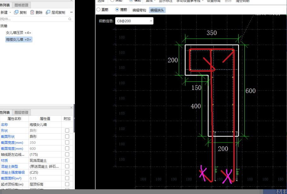The height and width of the screenshot is (194, 287).
Task: Click the 混凝土强度等级 value (C25)
Action: pyautogui.click(x=45, y=173)
